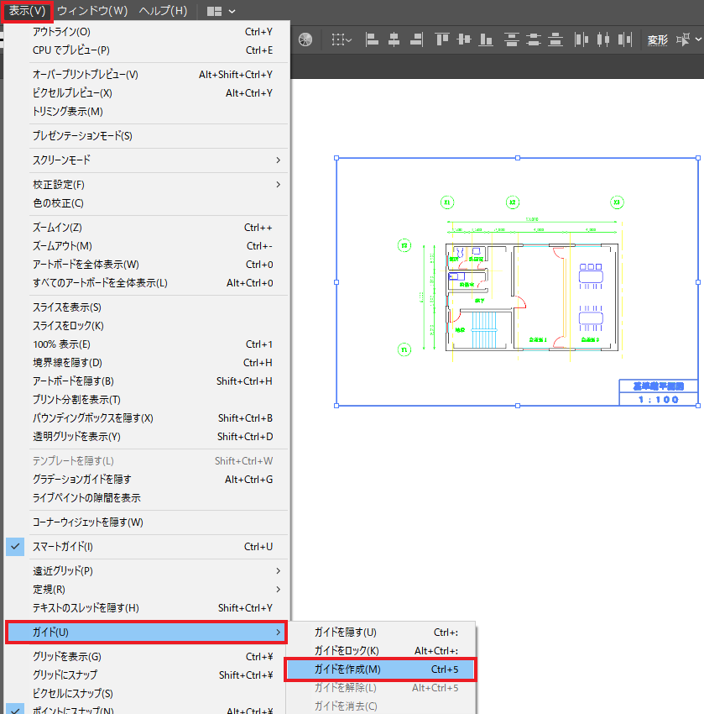Click the horizontal distribute center icon

click(603, 39)
